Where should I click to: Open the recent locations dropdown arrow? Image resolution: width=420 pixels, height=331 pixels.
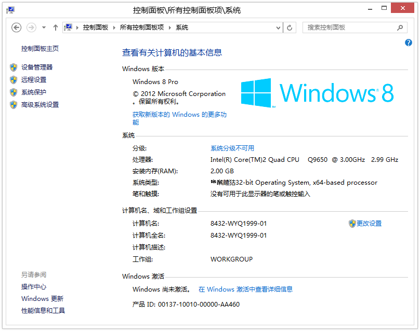click(x=44, y=27)
